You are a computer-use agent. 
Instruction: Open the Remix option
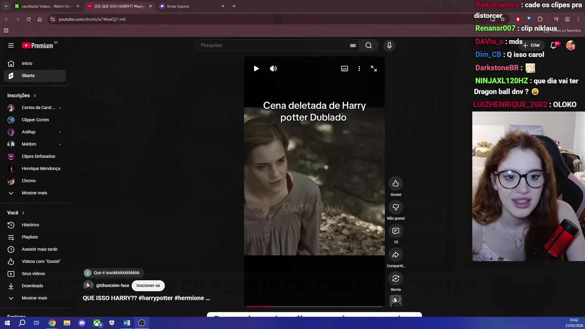396,278
